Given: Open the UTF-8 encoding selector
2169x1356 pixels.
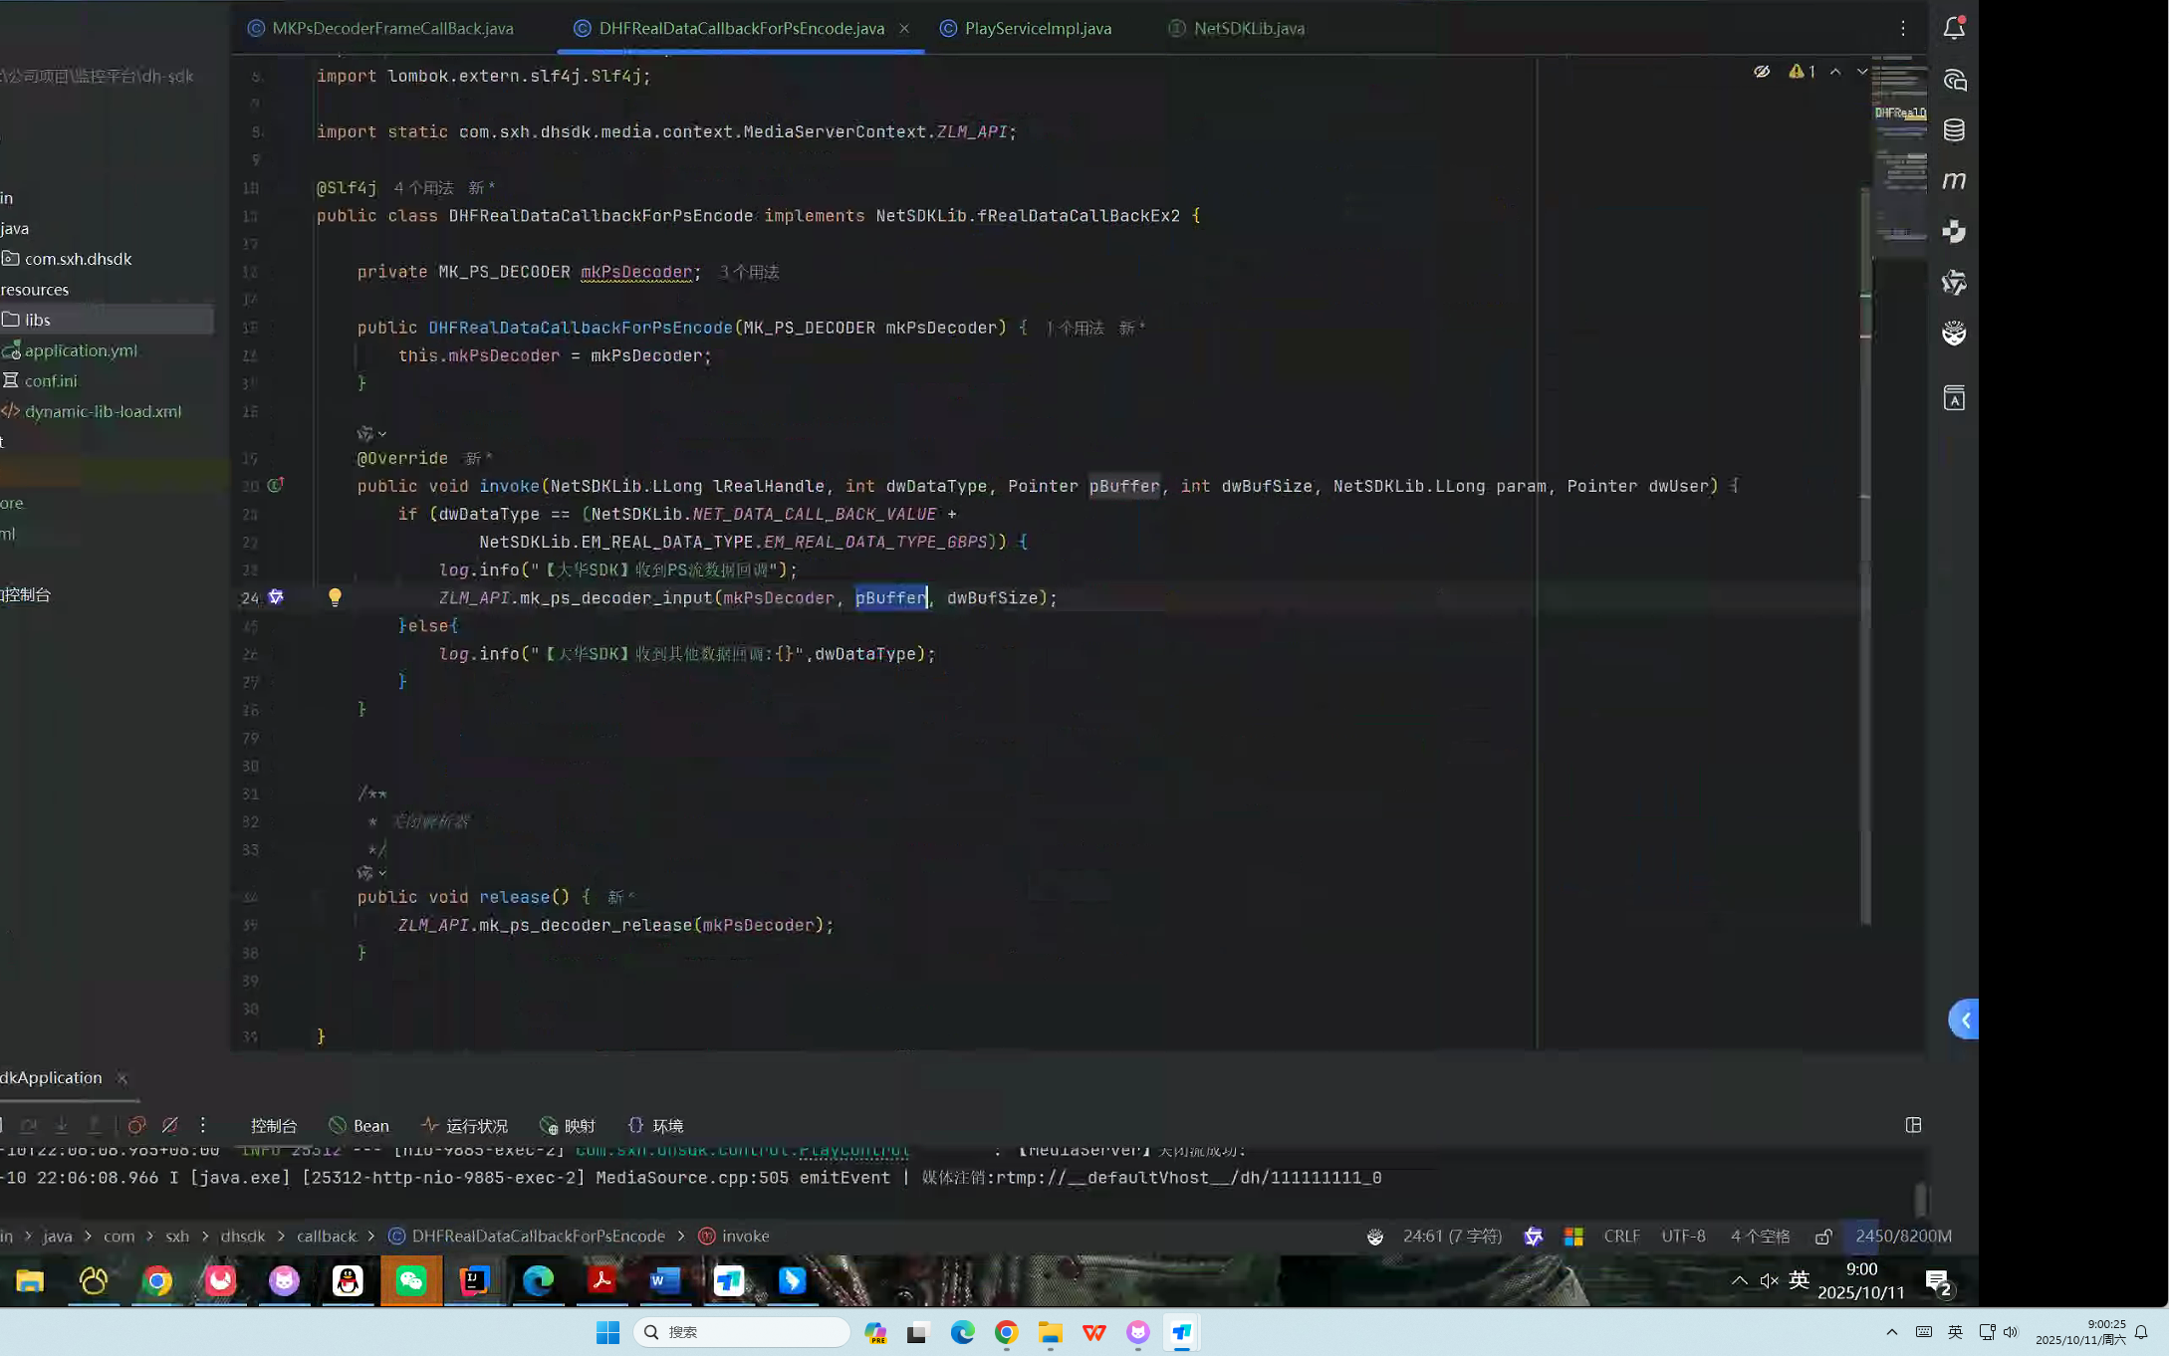Looking at the screenshot, I should point(1683,1236).
